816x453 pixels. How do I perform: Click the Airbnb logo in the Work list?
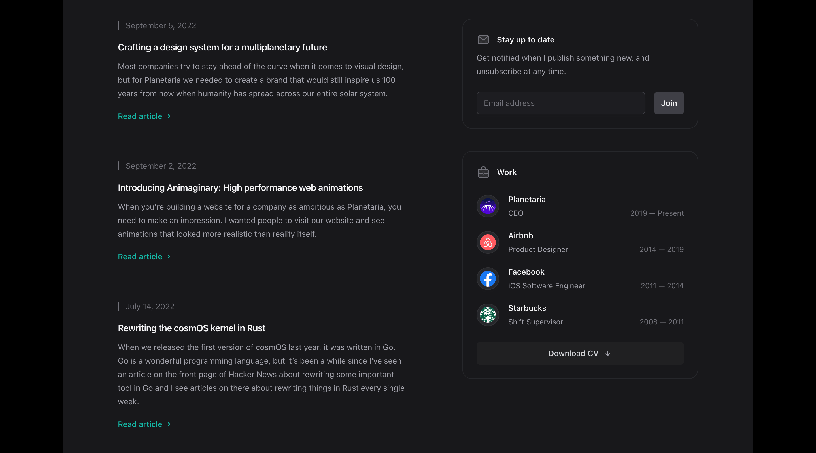(488, 242)
